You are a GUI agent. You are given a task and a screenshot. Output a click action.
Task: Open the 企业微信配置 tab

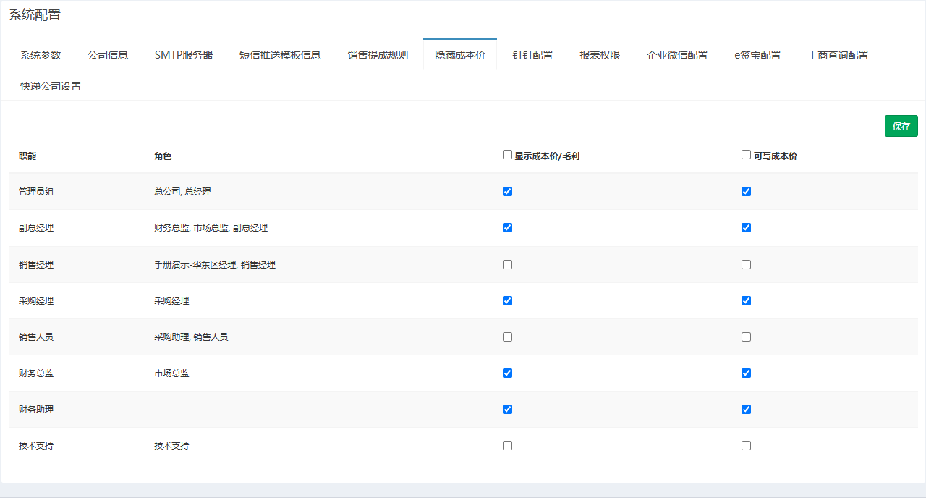click(677, 55)
